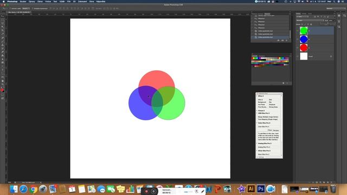
Task: Open the layer blend mode dropdown
Action: (310, 21)
